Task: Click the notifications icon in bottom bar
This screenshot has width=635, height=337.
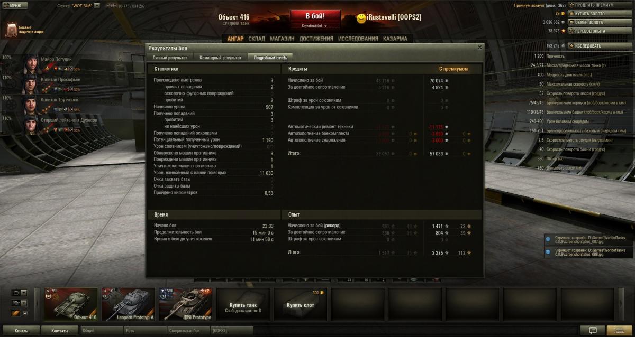Action: click(593, 331)
